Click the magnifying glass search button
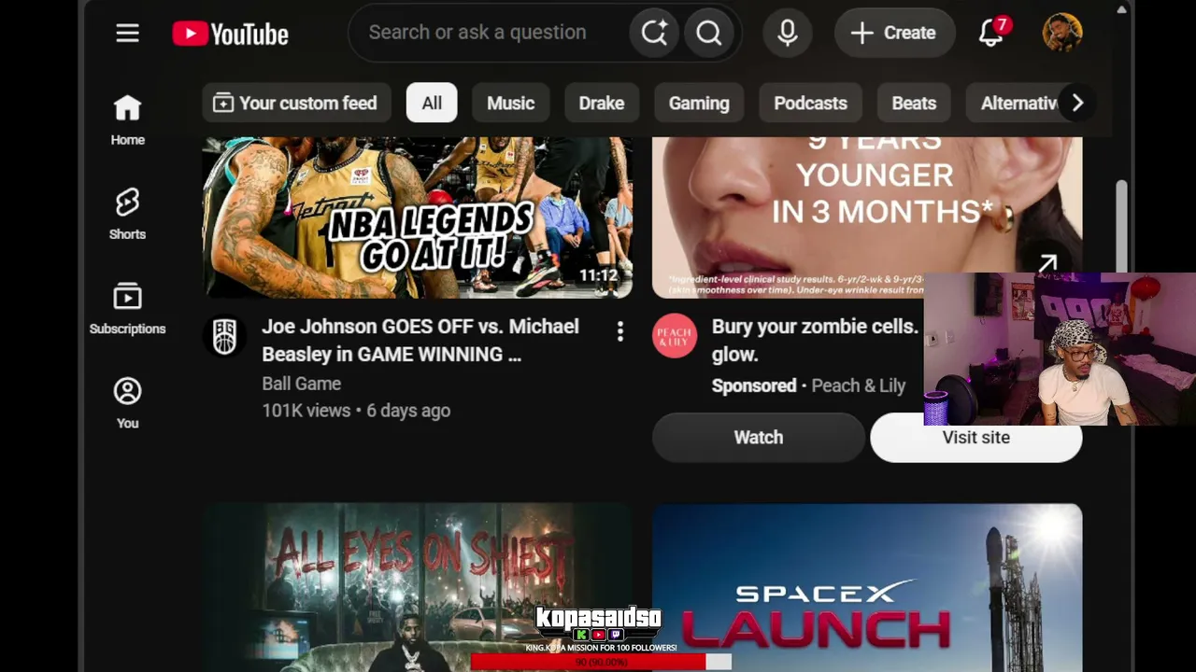This screenshot has height=672, width=1196. 709,33
